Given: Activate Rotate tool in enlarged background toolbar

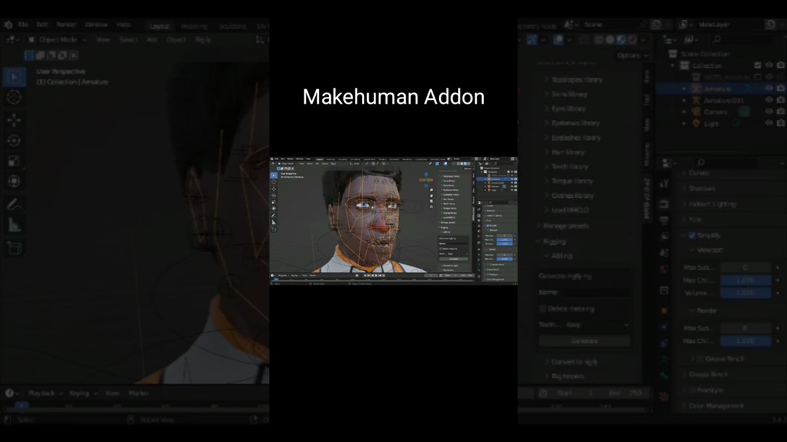Looking at the screenshot, I should point(14,141).
